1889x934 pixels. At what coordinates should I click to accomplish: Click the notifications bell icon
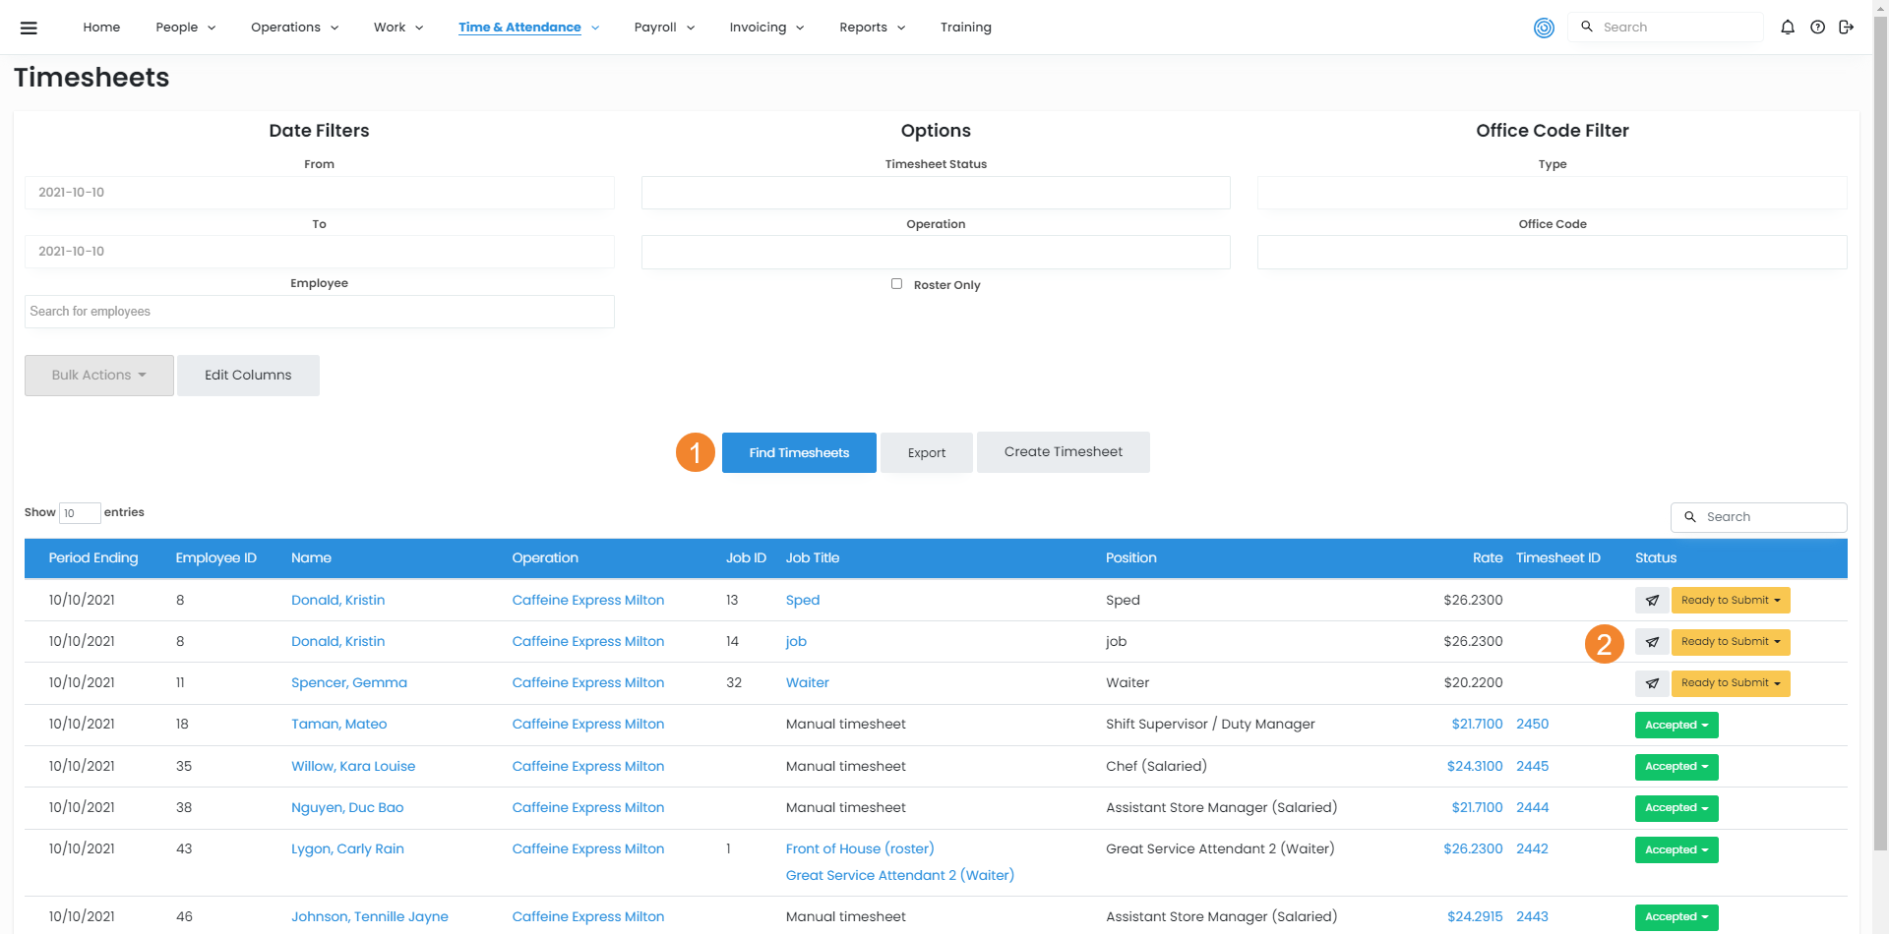[x=1788, y=28]
